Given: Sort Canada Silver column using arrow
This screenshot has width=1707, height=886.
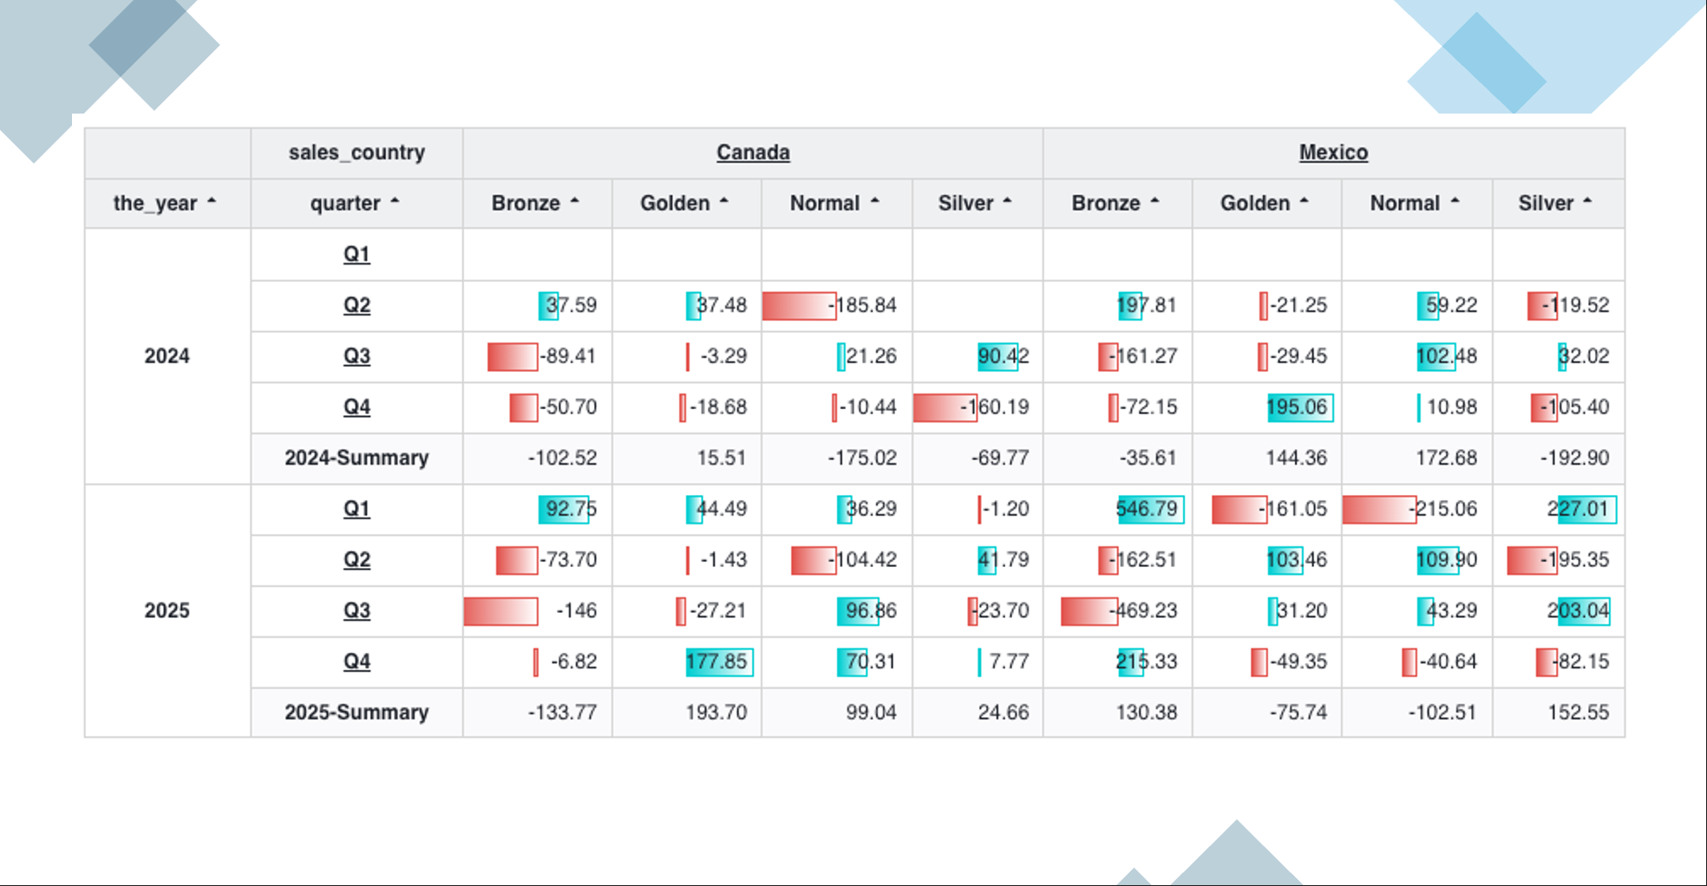Looking at the screenshot, I should (1007, 201).
